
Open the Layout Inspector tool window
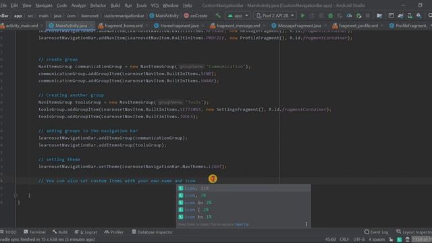coord(414,232)
